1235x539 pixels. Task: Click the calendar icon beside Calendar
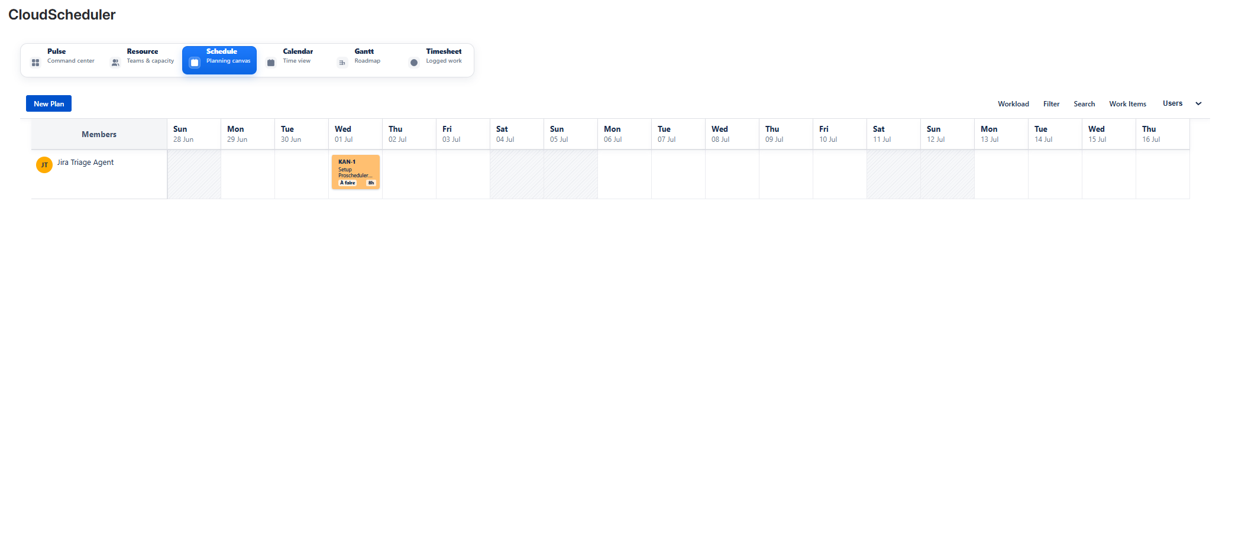tap(271, 62)
